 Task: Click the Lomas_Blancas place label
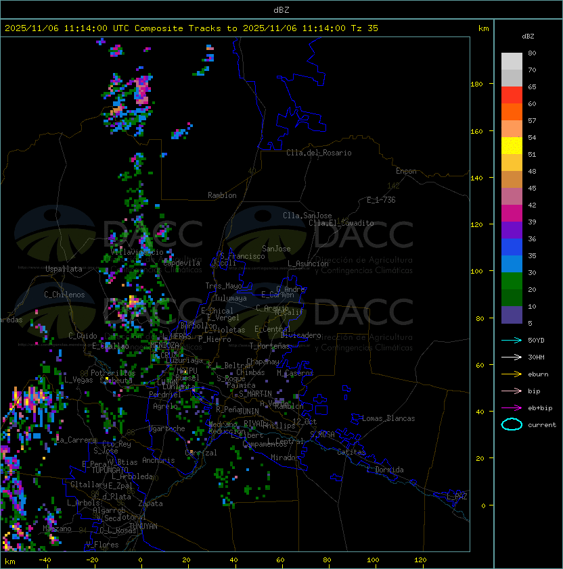click(388, 418)
